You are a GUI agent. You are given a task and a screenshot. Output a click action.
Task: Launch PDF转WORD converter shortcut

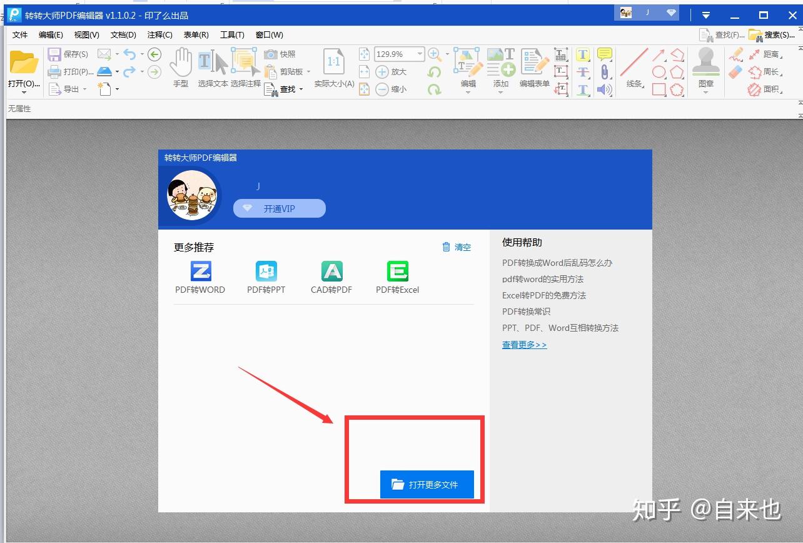tap(200, 277)
